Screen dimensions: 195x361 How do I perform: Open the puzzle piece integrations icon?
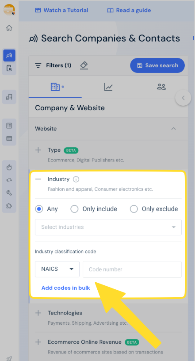9,206
